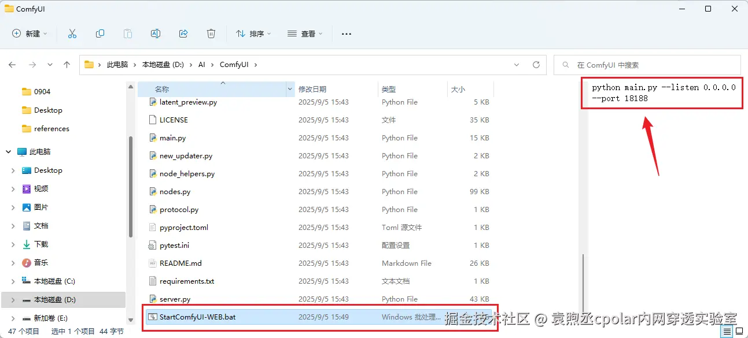The height and width of the screenshot is (338, 748).
Task: Click the main.py file icon
Action: point(153,138)
